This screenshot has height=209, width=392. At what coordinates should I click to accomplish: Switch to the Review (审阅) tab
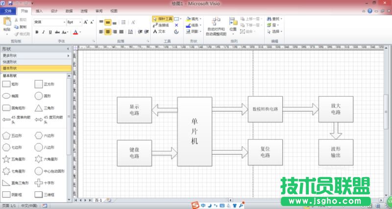[99, 11]
